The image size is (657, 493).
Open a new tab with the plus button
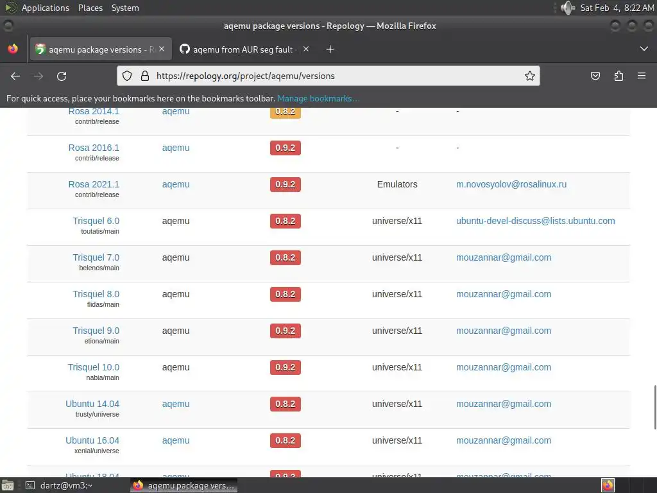[330, 49]
